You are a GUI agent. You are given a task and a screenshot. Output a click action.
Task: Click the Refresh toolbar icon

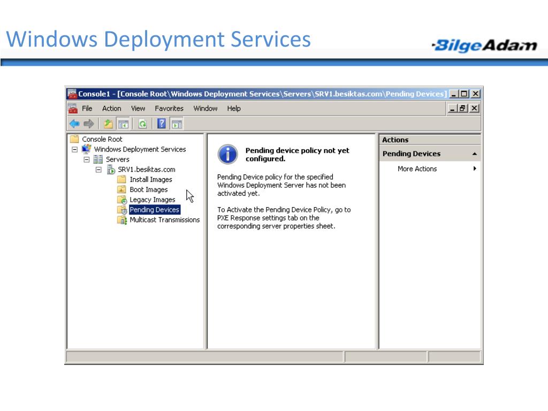(x=142, y=124)
